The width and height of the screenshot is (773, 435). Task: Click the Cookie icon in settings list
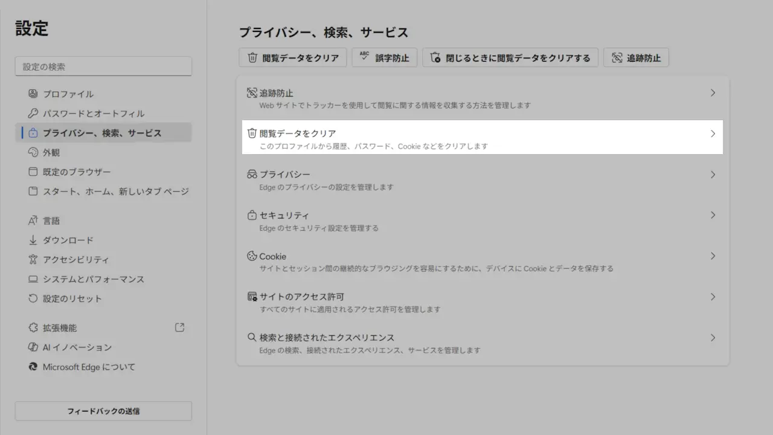[x=252, y=256]
